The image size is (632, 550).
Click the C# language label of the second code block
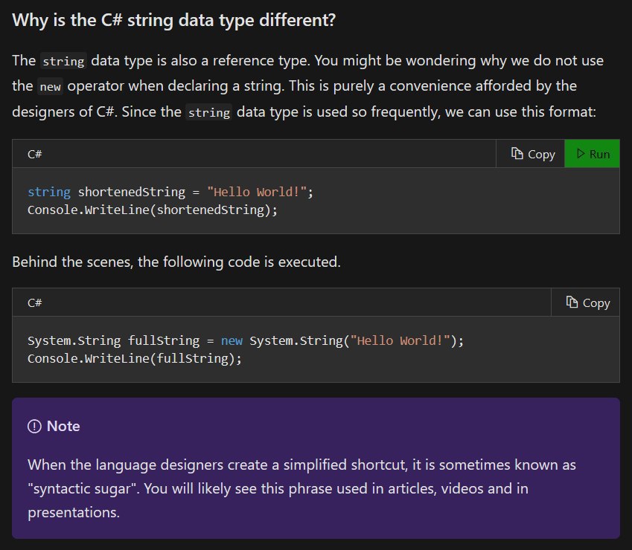coord(35,302)
